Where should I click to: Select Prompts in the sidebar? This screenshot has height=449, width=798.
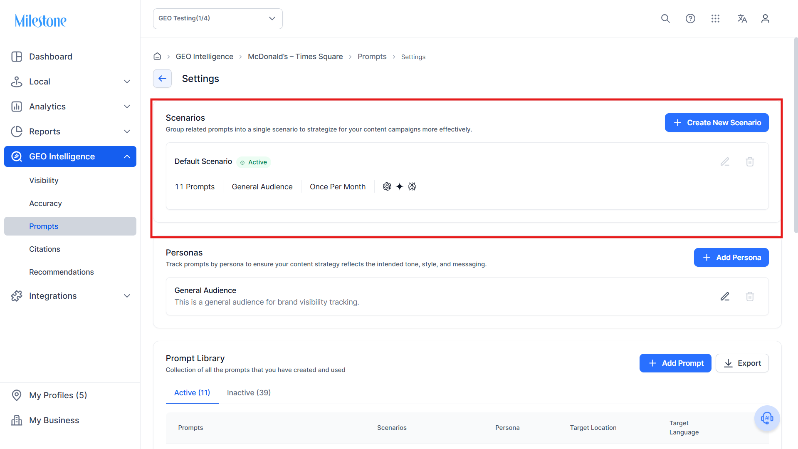70,226
